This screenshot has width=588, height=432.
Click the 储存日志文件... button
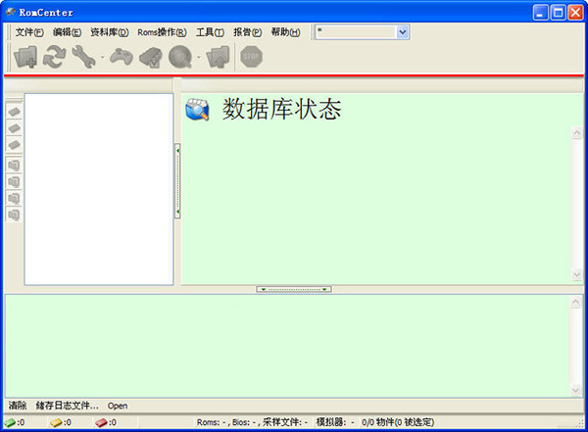(x=67, y=406)
